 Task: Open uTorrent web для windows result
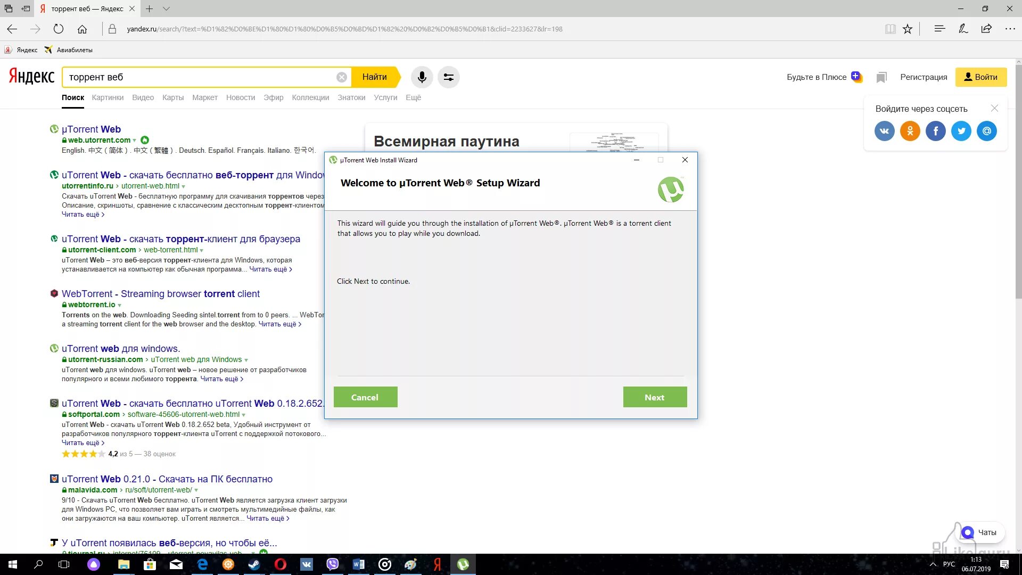tap(121, 349)
